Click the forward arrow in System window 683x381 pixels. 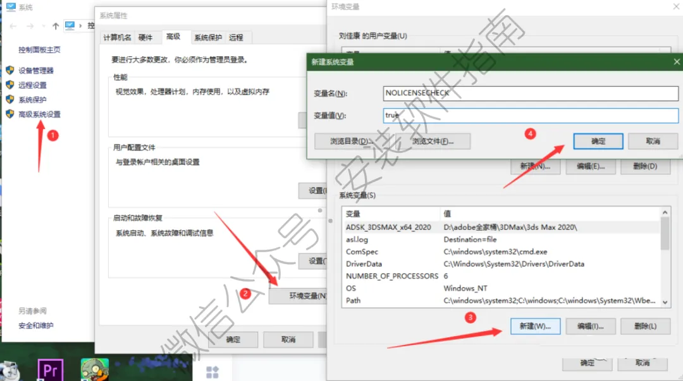tap(30, 26)
